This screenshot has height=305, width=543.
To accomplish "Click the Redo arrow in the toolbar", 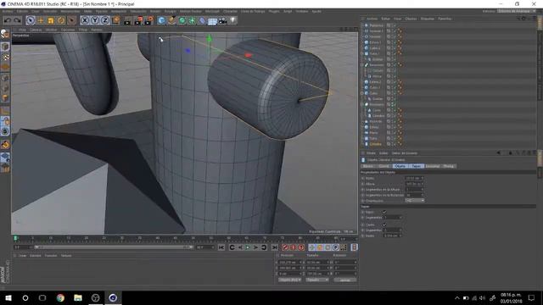I will [17, 20].
